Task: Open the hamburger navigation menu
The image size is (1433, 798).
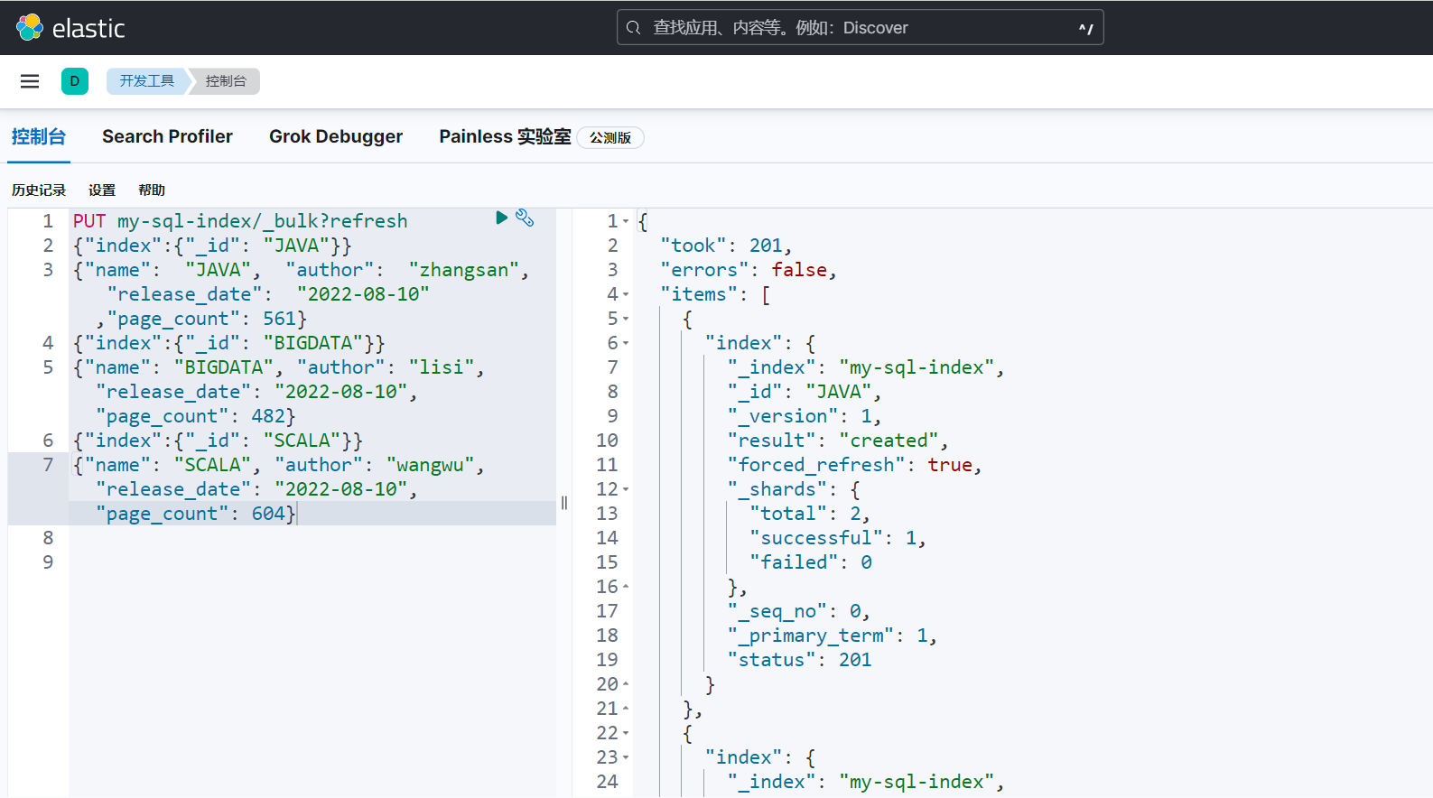Action: [30, 81]
